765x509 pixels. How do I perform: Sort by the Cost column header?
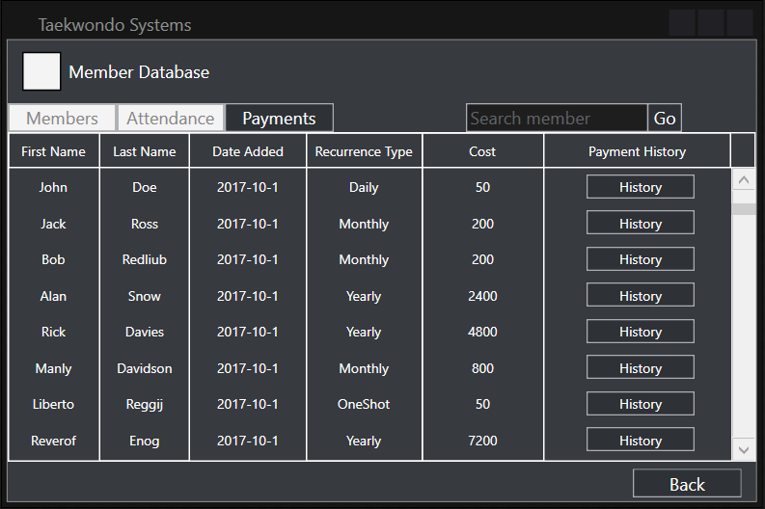482,151
